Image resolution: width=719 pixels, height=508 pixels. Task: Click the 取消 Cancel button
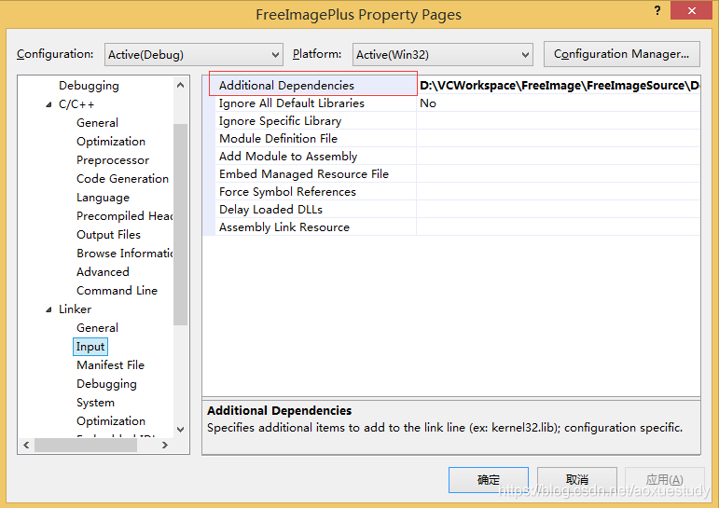(x=577, y=480)
